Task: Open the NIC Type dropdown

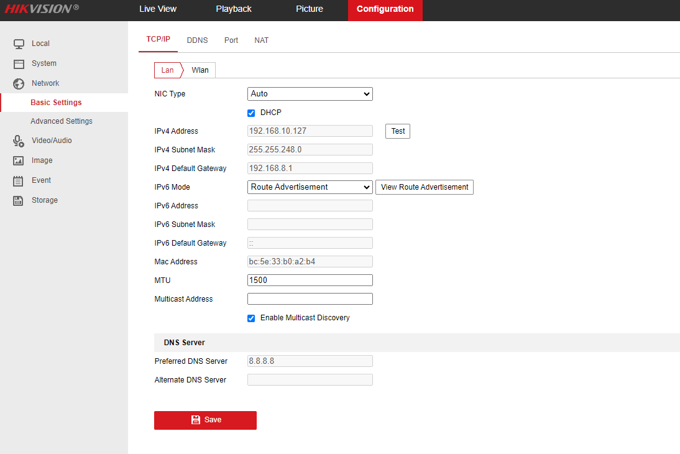Action: click(x=310, y=93)
